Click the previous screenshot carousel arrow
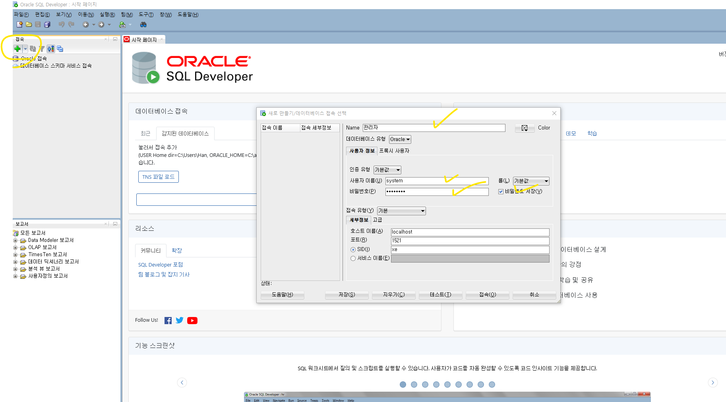 coord(182,383)
